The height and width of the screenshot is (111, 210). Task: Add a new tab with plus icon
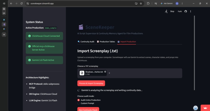point(4,35)
